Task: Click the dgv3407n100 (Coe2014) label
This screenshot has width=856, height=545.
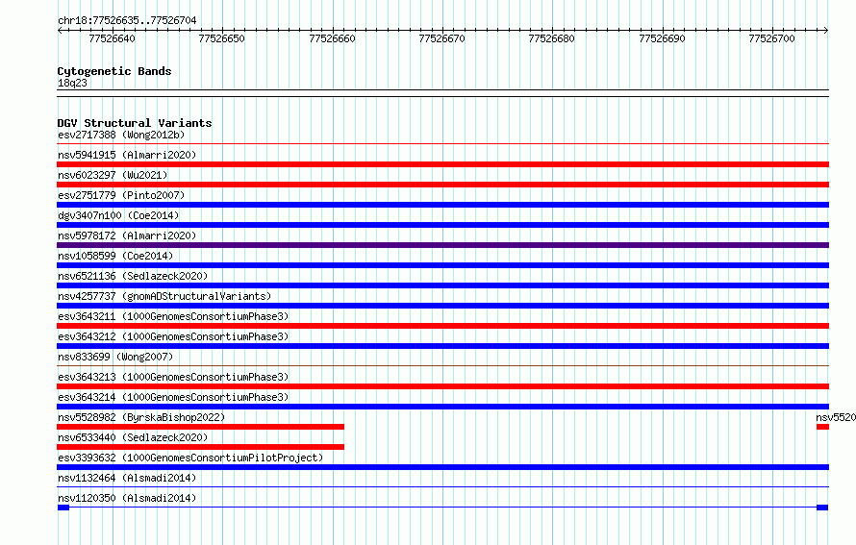Action: [x=118, y=215]
